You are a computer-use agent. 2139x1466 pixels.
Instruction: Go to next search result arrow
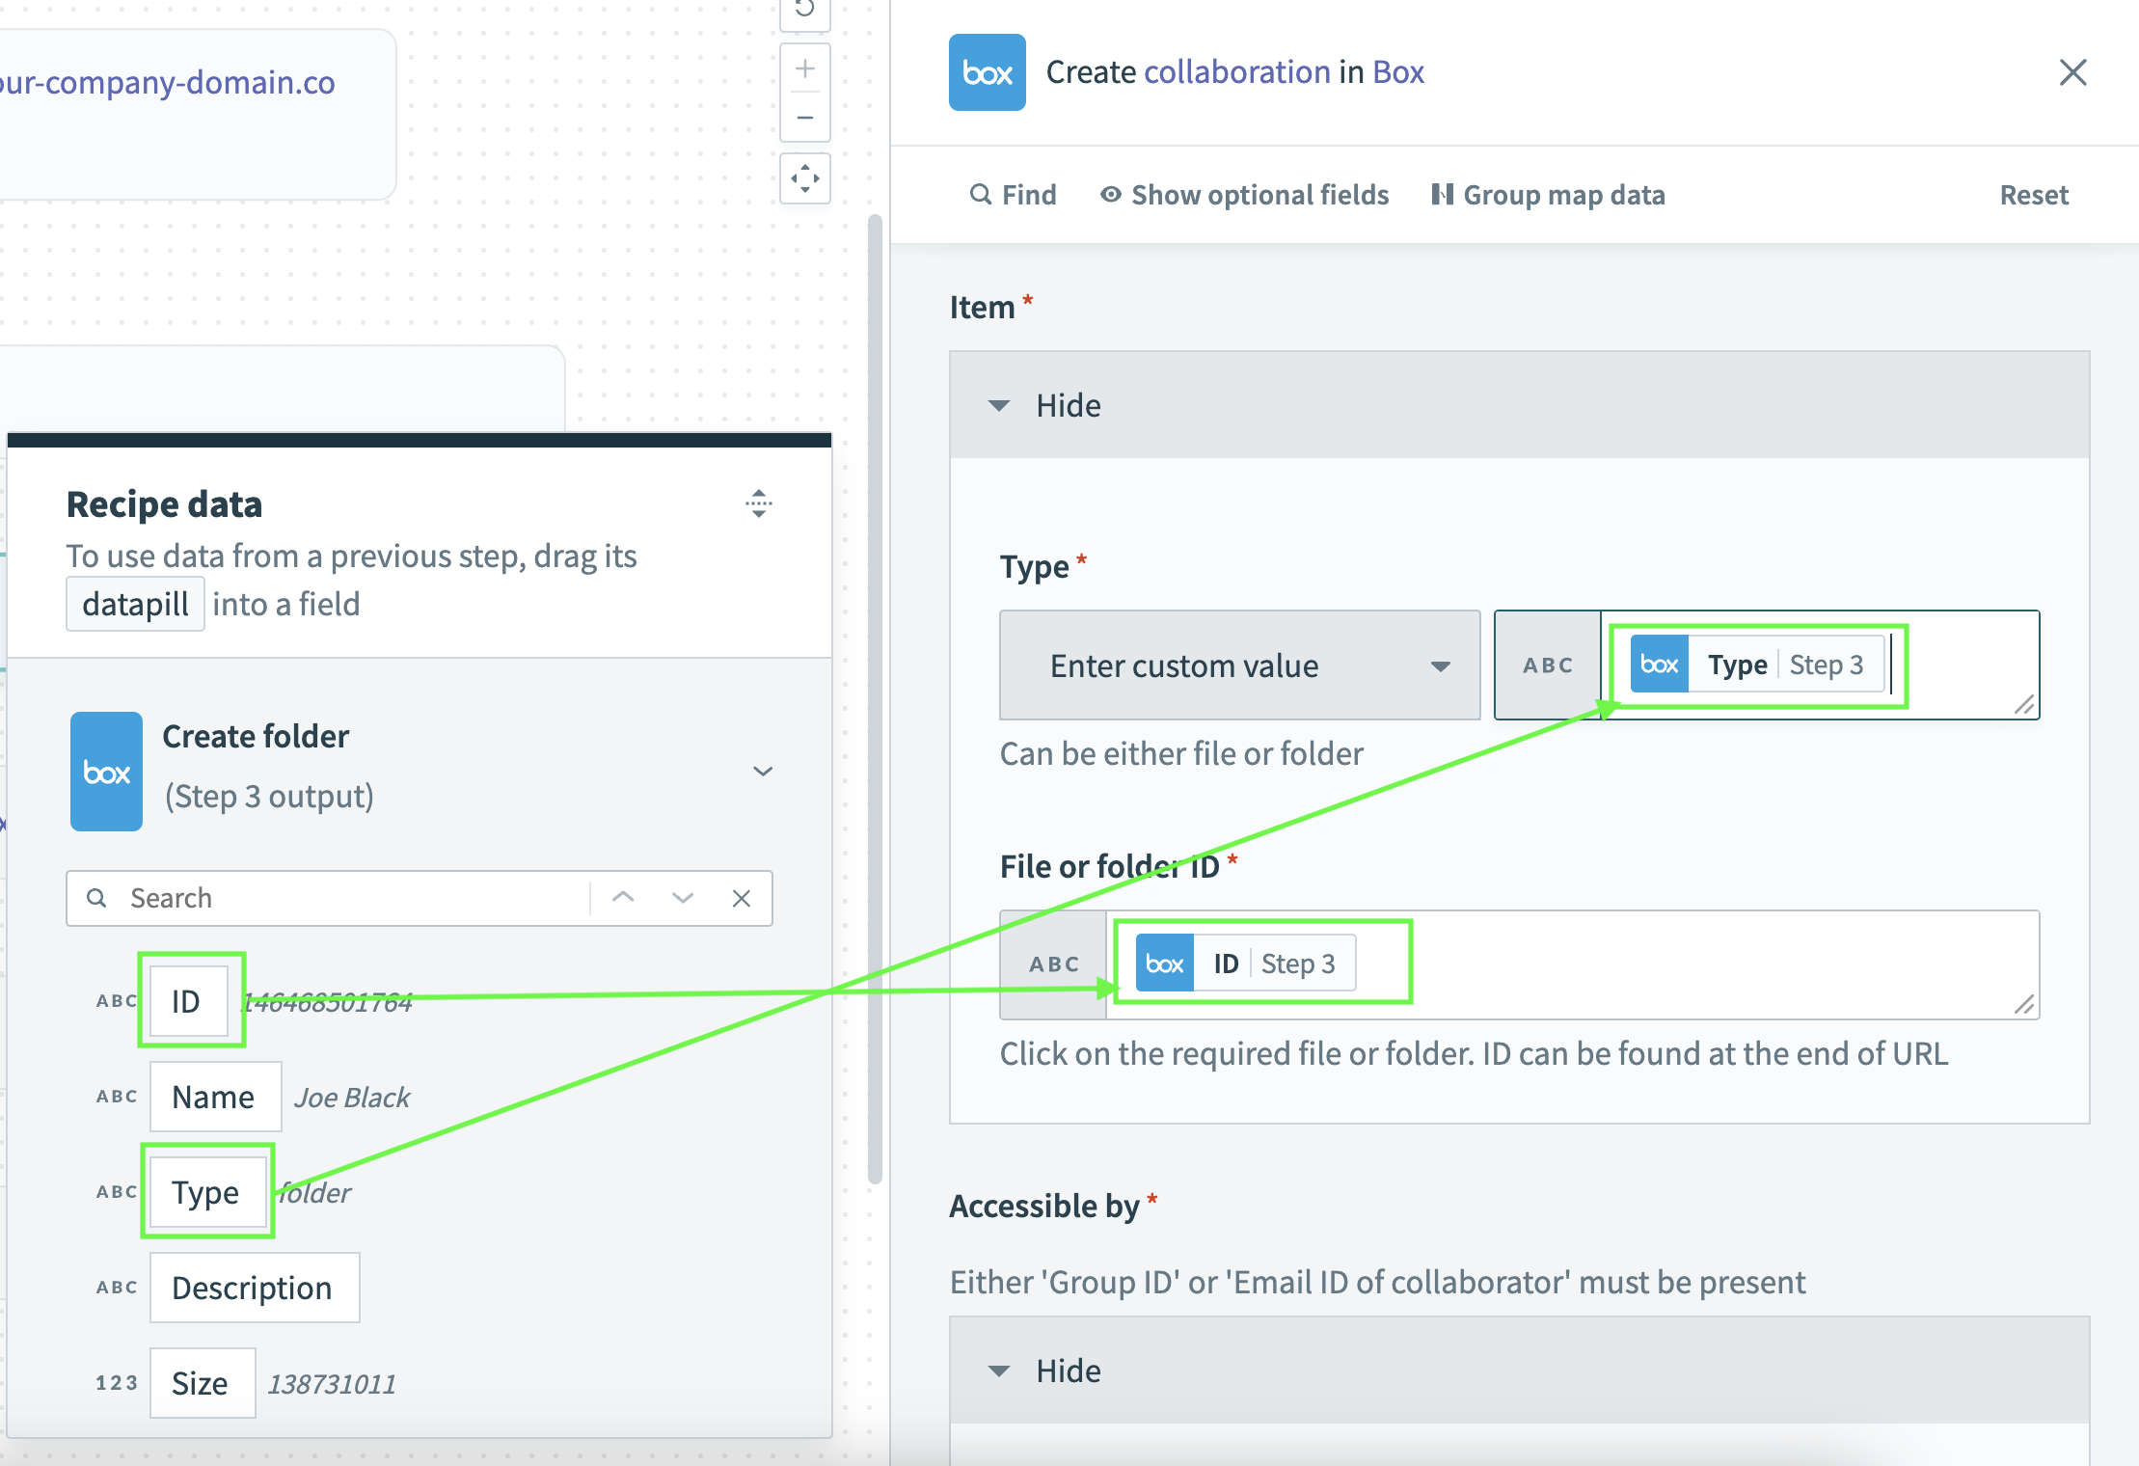coord(683,898)
